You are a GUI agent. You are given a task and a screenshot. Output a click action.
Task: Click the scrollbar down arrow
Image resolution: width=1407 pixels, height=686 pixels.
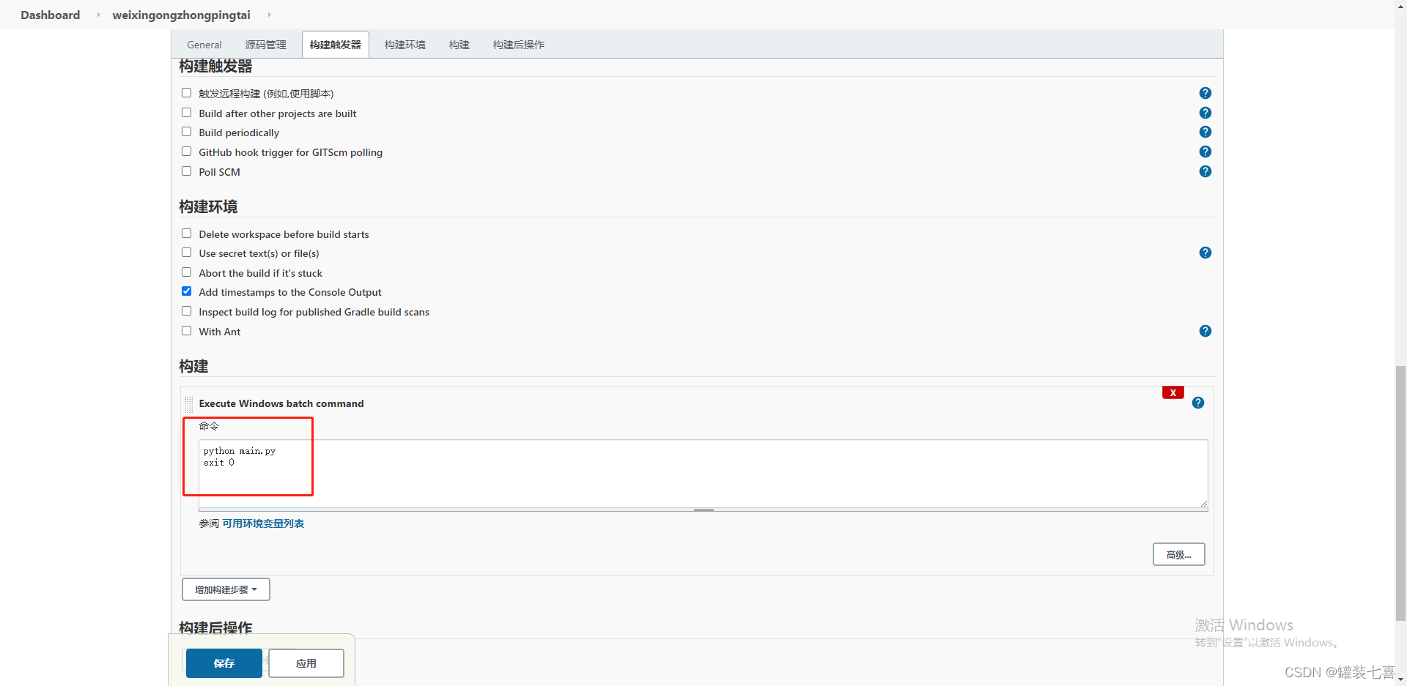pyautogui.click(x=1400, y=679)
